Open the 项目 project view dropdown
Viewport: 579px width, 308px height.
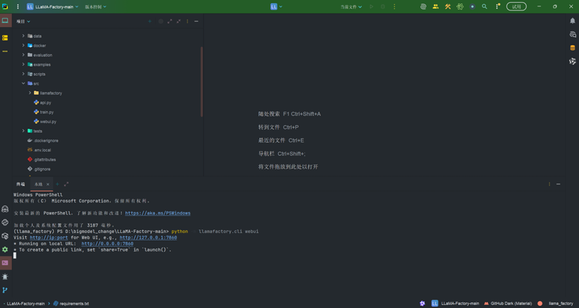click(x=23, y=22)
